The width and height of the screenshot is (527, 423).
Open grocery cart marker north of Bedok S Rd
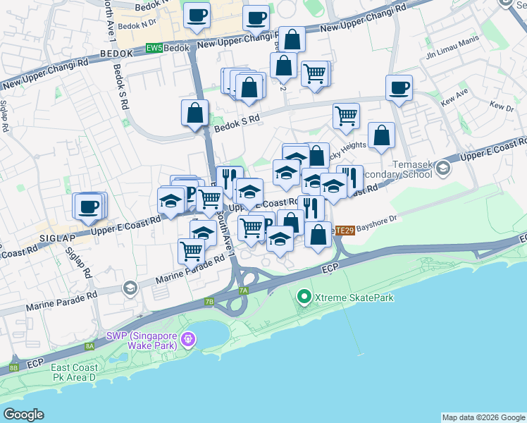(x=315, y=74)
